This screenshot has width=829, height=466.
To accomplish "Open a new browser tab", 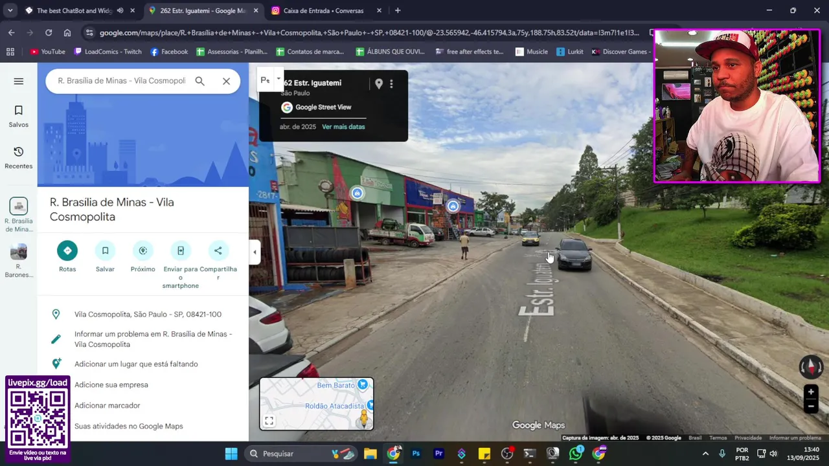I will click(x=398, y=10).
